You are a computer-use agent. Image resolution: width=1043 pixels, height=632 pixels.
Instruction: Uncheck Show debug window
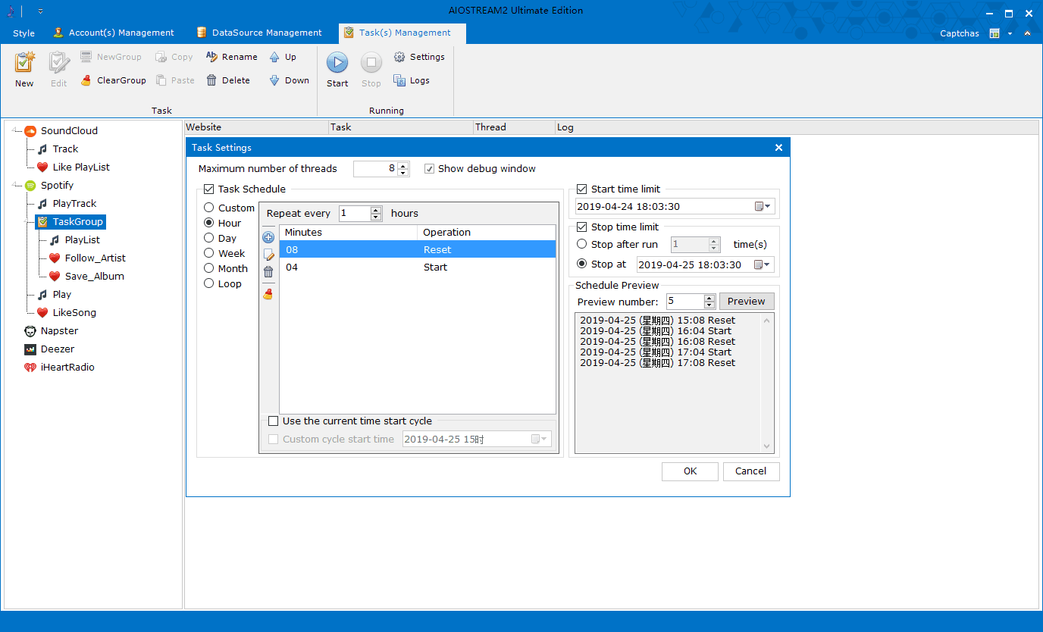pyautogui.click(x=430, y=168)
